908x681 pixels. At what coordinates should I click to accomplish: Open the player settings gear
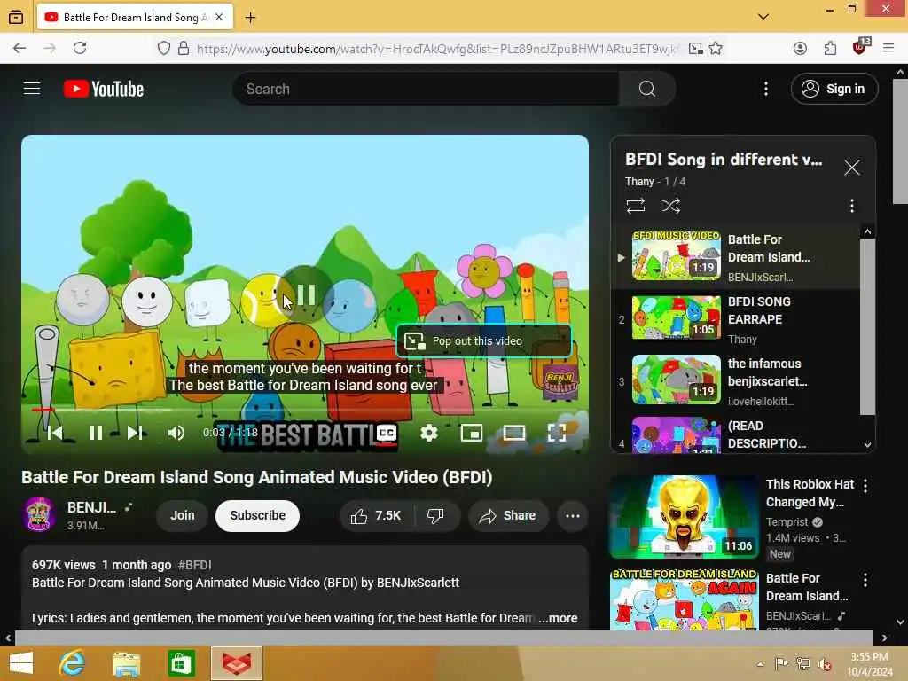click(429, 433)
